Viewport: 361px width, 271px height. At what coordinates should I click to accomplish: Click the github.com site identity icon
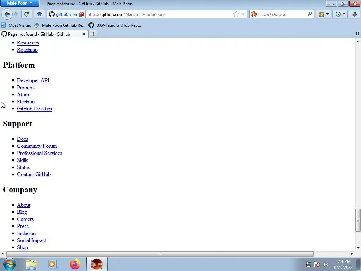click(x=52, y=14)
